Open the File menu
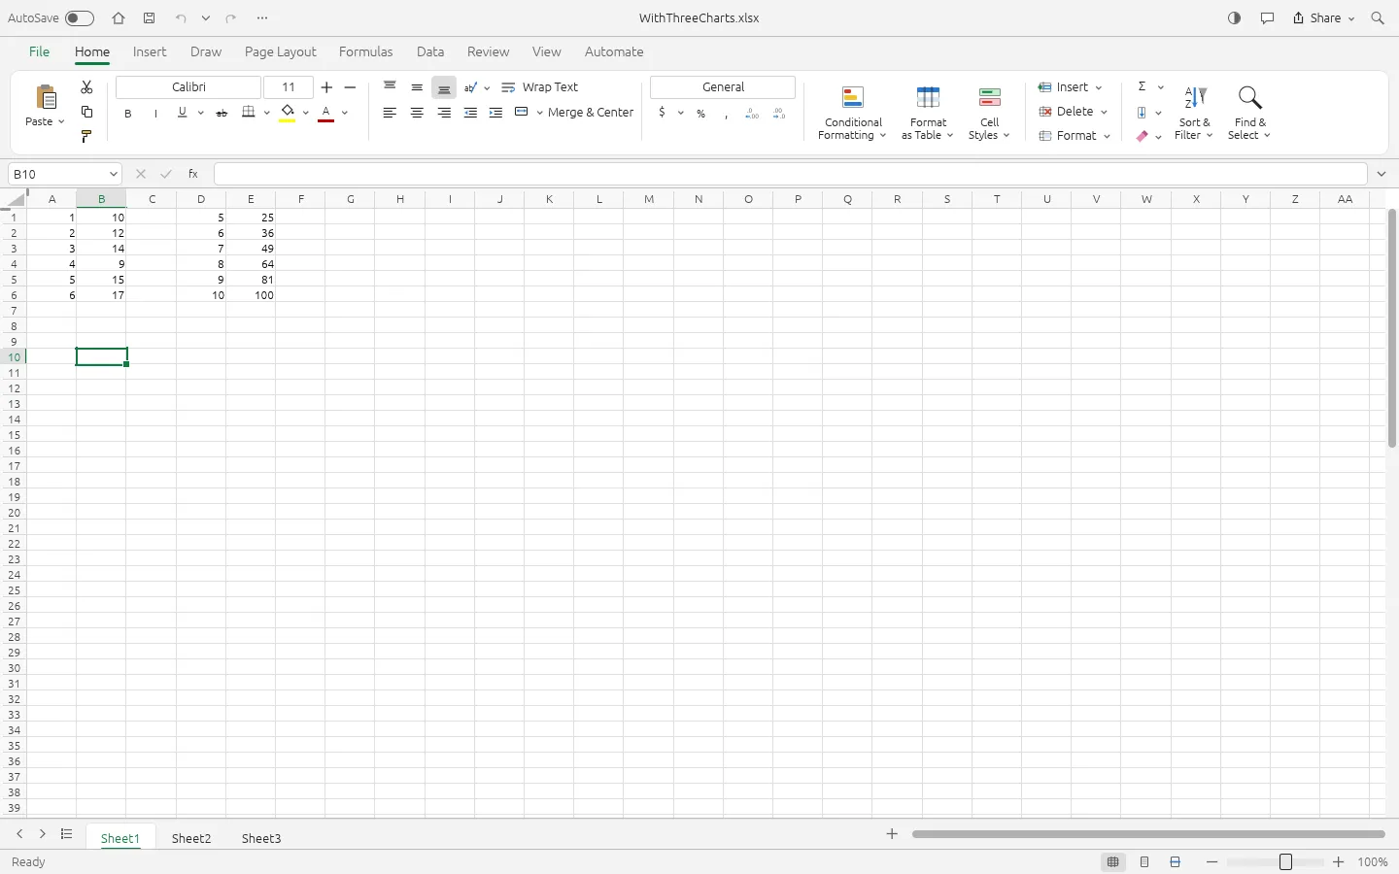Image resolution: width=1399 pixels, height=874 pixels. pyautogui.click(x=39, y=52)
